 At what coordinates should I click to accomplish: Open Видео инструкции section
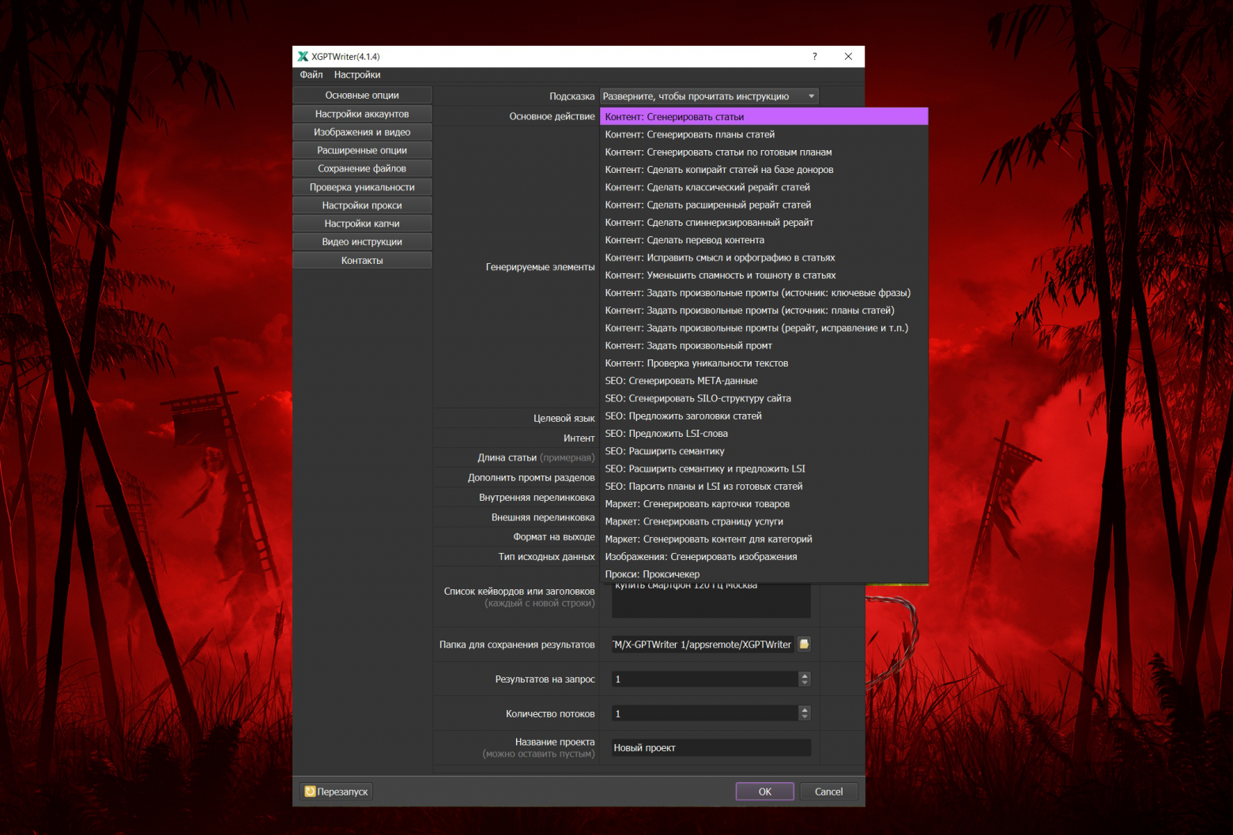362,242
